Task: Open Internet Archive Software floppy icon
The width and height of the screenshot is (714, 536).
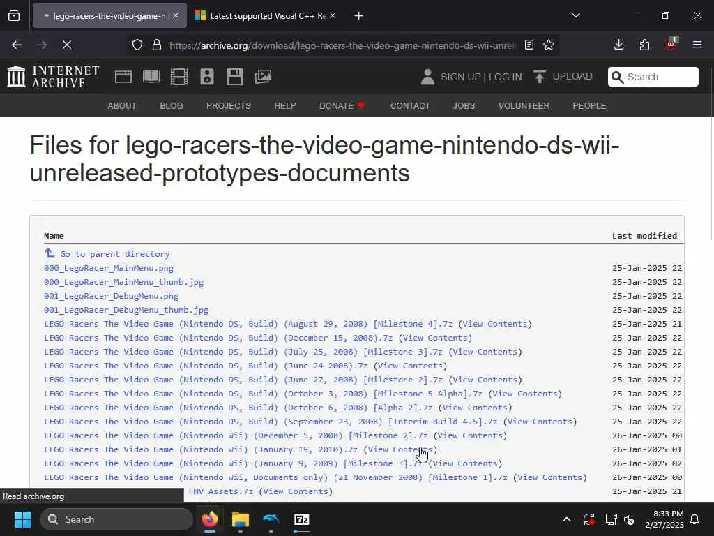Action: tap(235, 77)
